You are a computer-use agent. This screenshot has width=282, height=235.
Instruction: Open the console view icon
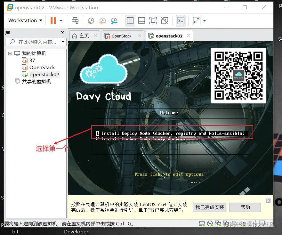tap(181, 20)
